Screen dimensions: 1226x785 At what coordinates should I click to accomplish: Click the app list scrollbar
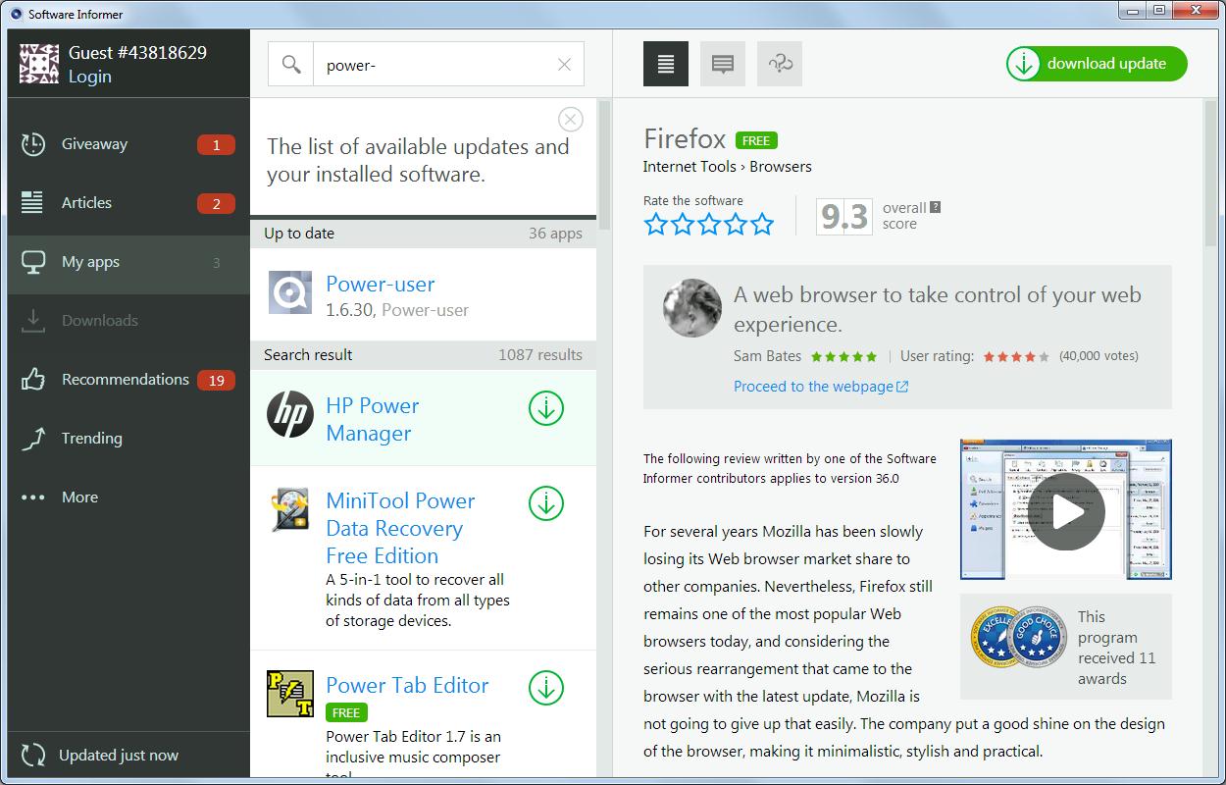click(604, 165)
